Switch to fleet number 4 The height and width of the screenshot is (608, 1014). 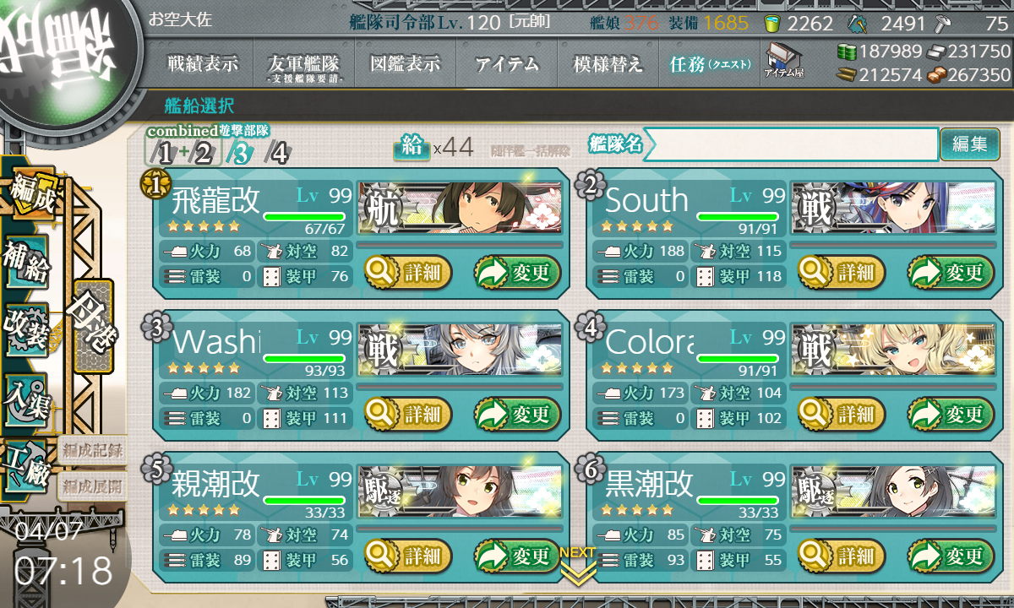pyautogui.click(x=278, y=153)
